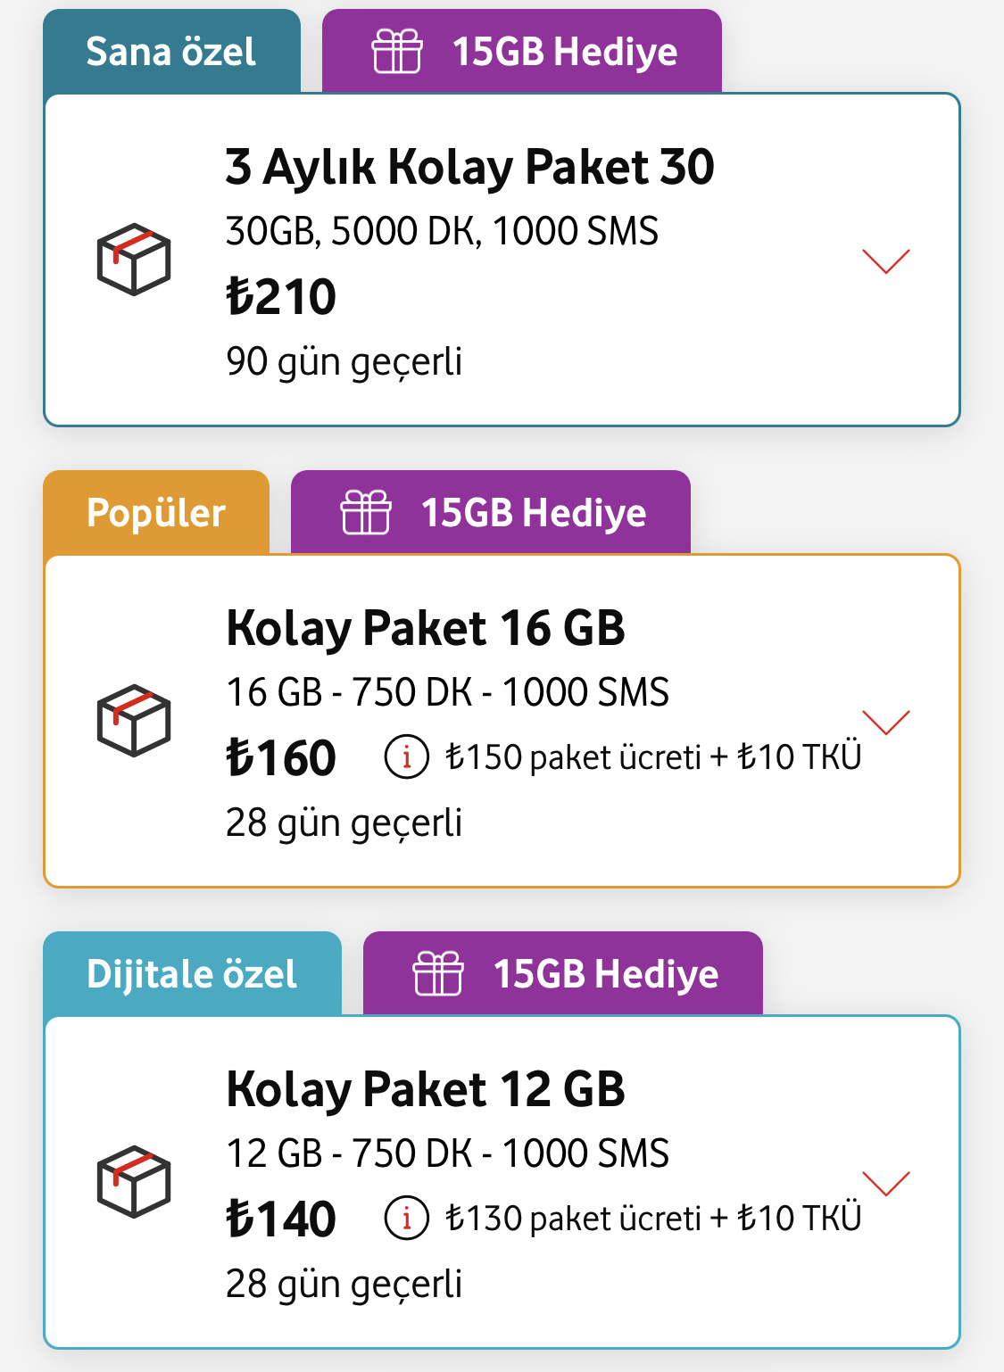Select the Sana özel tag
Image resolution: width=1004 pixels, height=1372 pixels.
click(171, 51)
